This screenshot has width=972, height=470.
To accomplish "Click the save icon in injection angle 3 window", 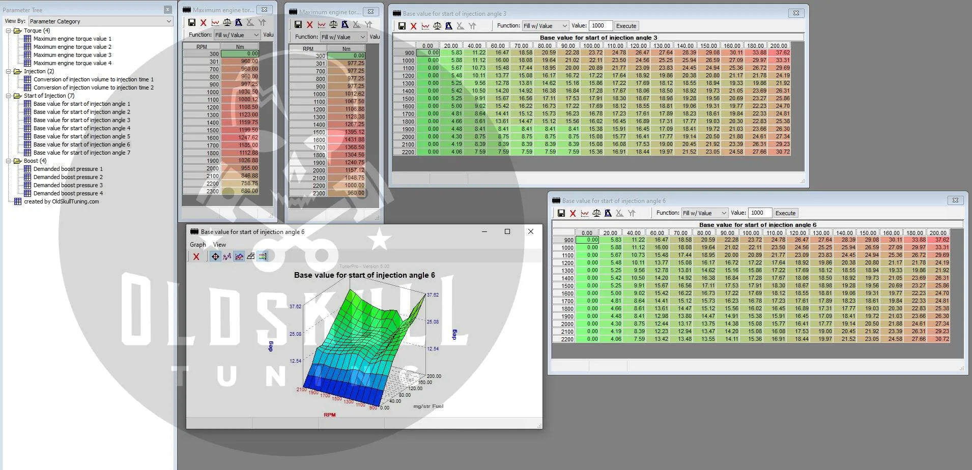I will tap(402, 26).
